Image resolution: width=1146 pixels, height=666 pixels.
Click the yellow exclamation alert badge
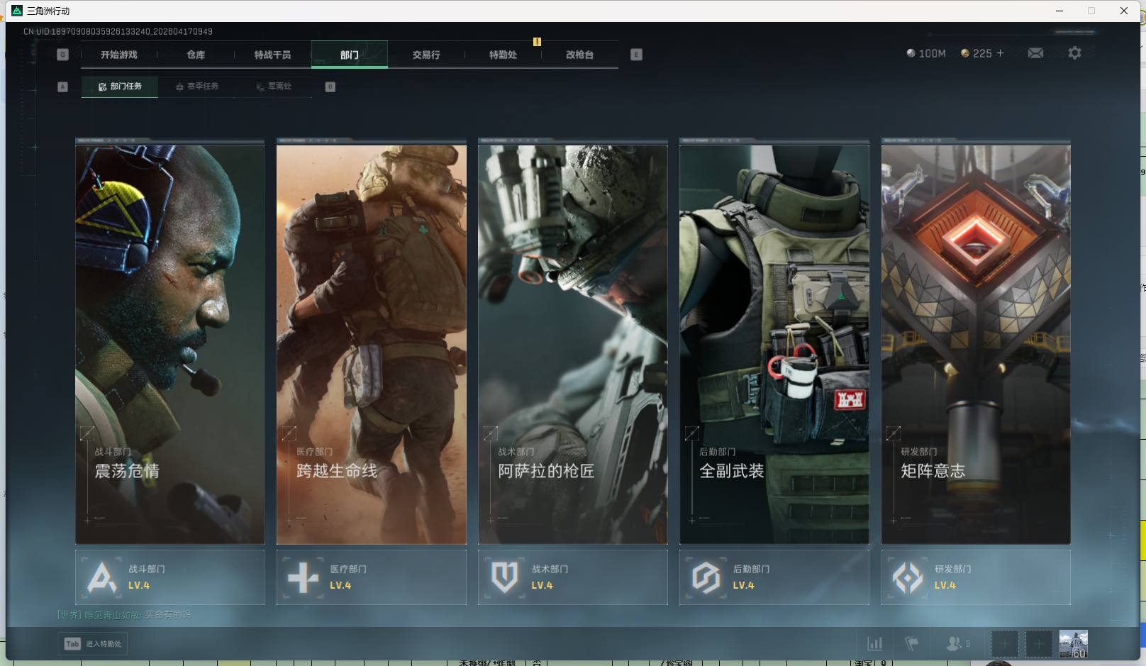pos(537,42)
